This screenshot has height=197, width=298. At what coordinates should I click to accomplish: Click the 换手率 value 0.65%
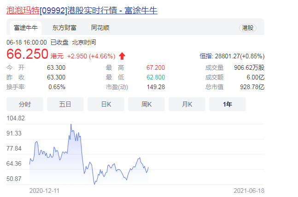[x=57, y=87]
